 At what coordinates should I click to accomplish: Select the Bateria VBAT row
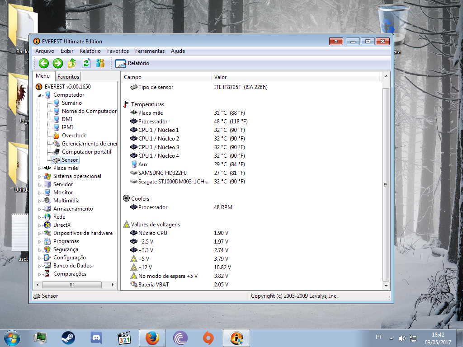(251, 285)
